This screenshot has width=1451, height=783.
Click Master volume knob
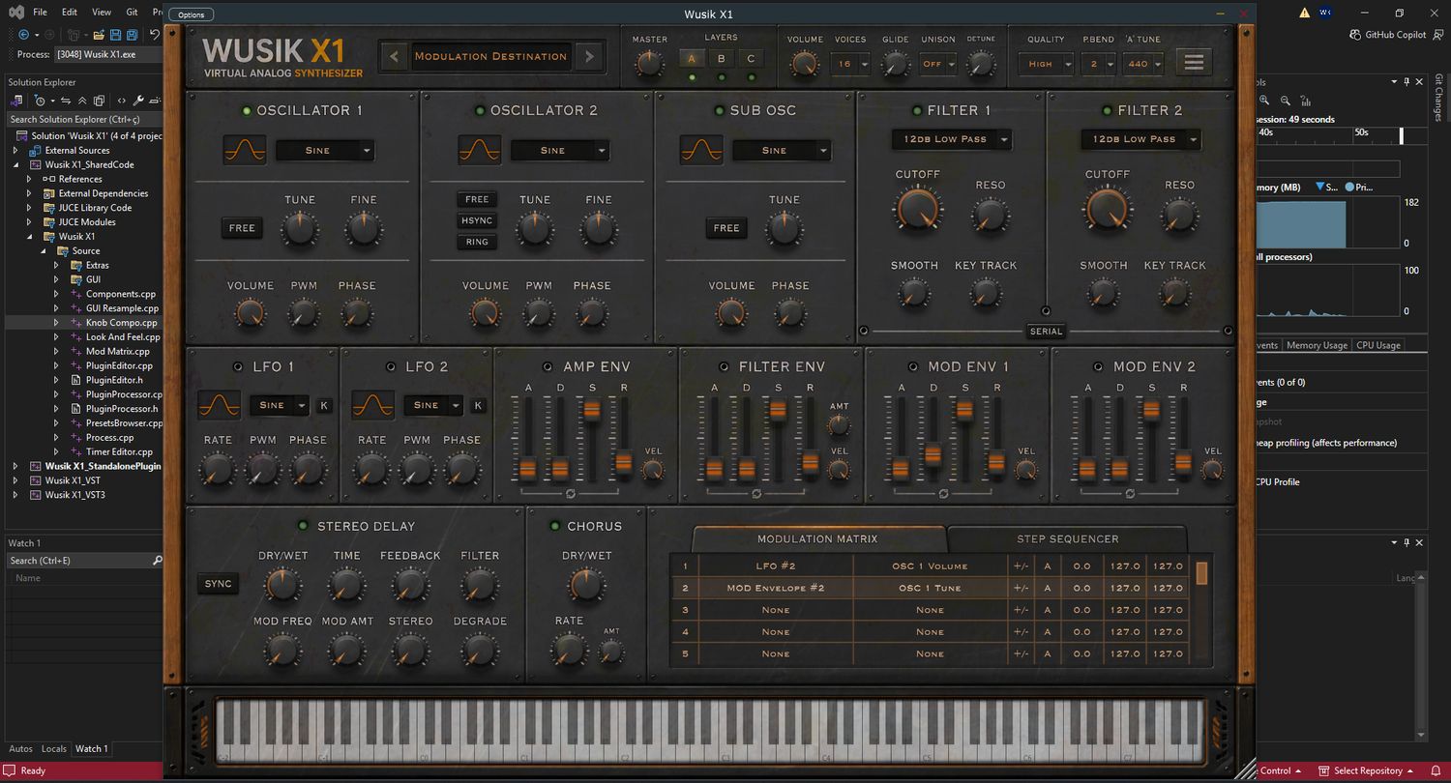(649, 64)
